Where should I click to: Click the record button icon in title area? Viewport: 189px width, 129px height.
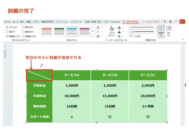[x=165, y=22]
